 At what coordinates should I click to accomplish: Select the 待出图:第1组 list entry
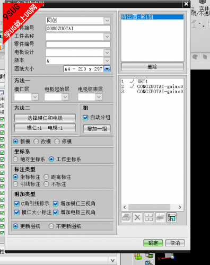(x=152, y=17)
